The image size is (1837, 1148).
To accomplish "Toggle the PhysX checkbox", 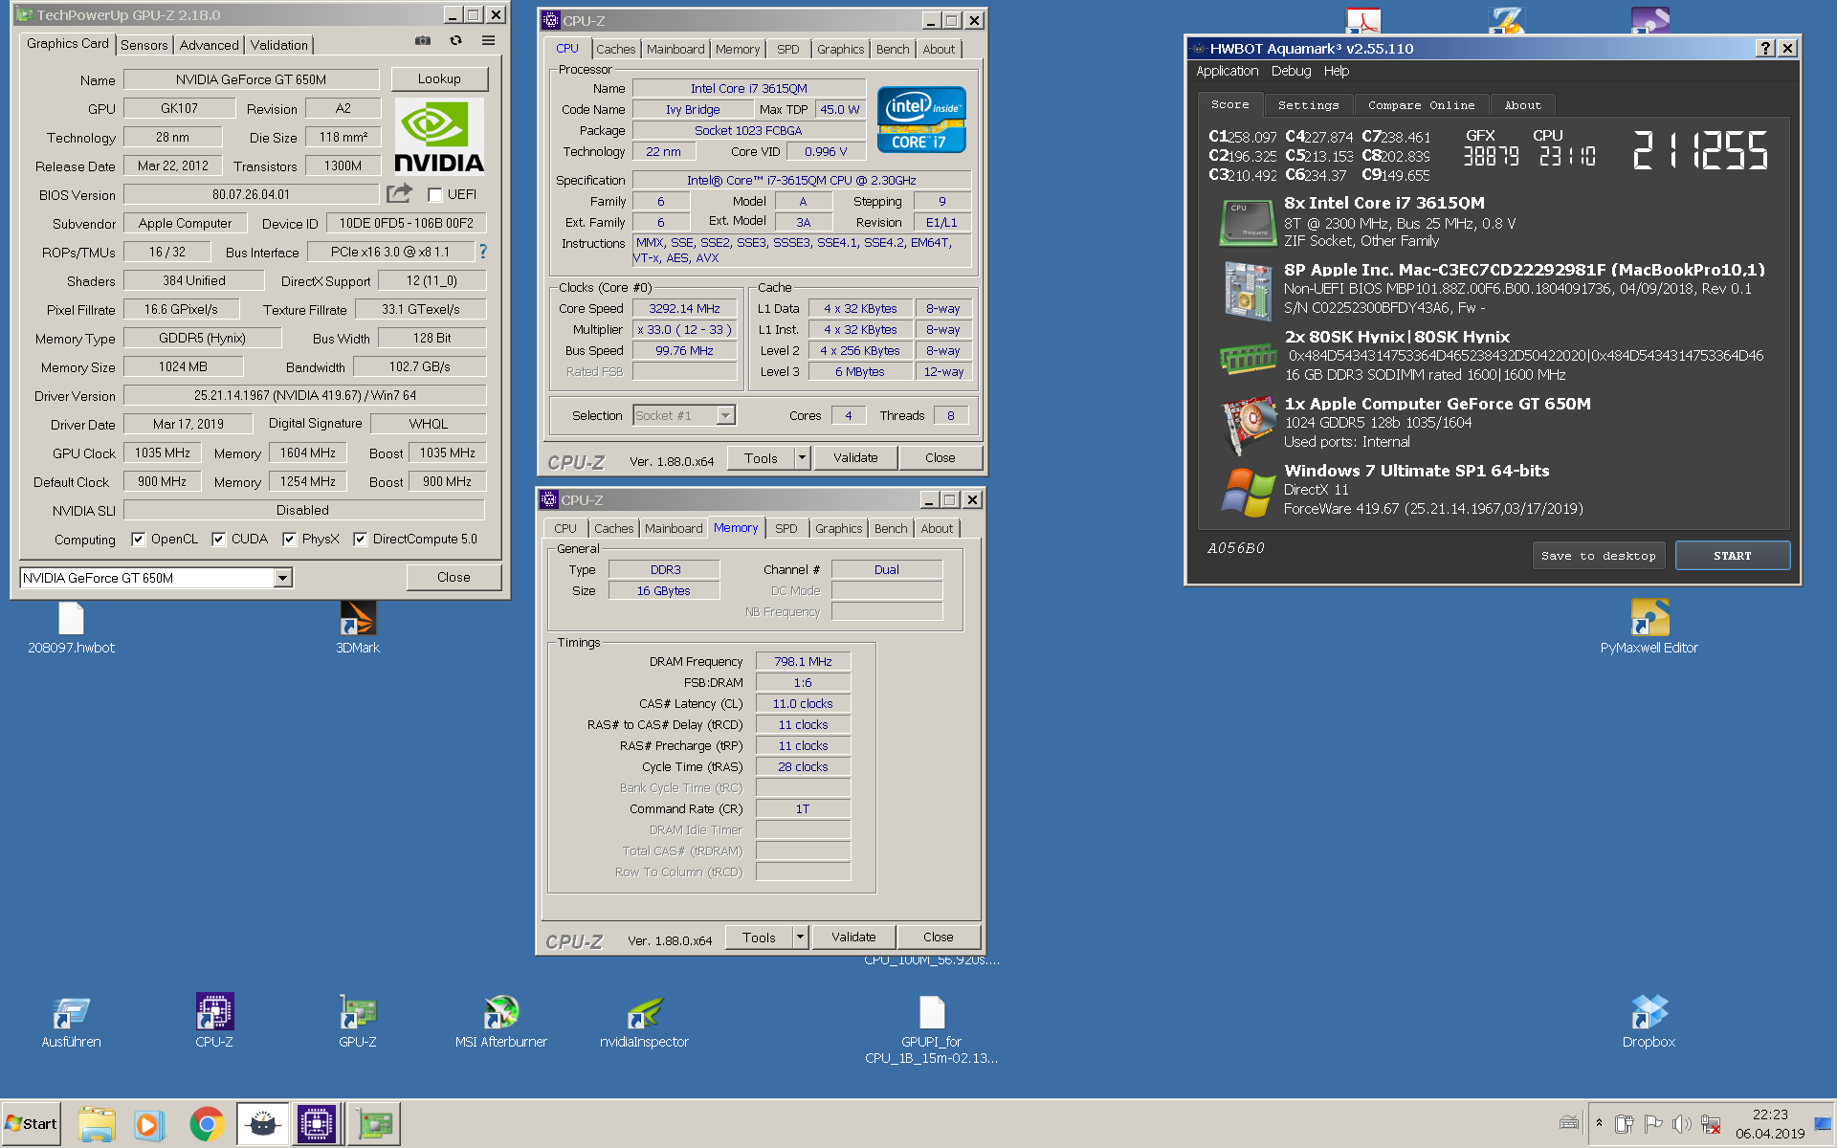I will 289,539.
